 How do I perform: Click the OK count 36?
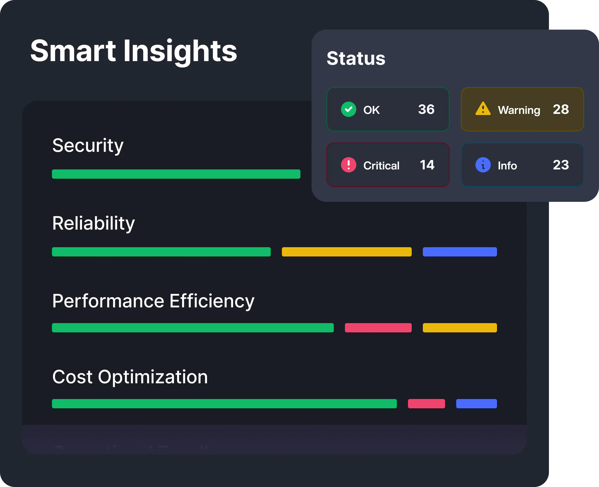click(x=426, y=109)
